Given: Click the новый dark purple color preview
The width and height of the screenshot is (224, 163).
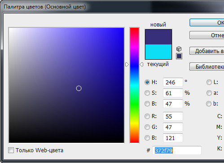Looking at the screenshot, I should 158,37.
